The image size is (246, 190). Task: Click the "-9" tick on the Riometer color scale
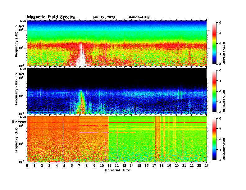tap(220, 160)
